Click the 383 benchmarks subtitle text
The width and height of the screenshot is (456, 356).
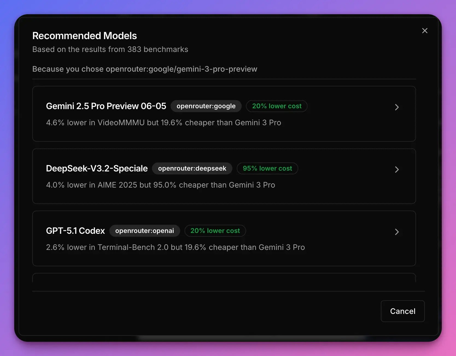(110, 49)
